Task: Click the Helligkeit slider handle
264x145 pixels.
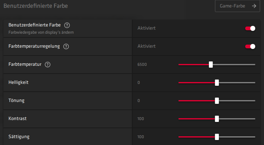Action: [217, 83]
